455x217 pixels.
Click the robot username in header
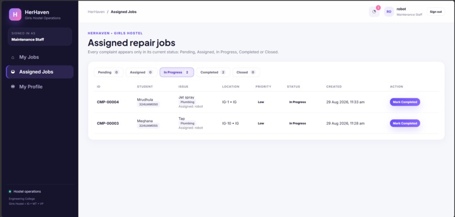coord(401,9)
